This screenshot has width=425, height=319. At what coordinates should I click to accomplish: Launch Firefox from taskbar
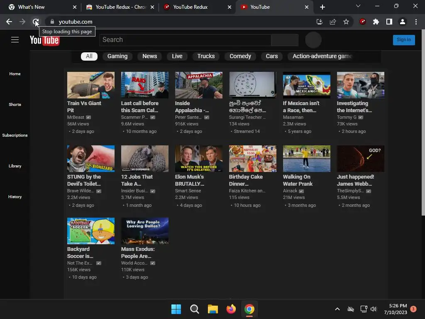click(x=231, y=309)
